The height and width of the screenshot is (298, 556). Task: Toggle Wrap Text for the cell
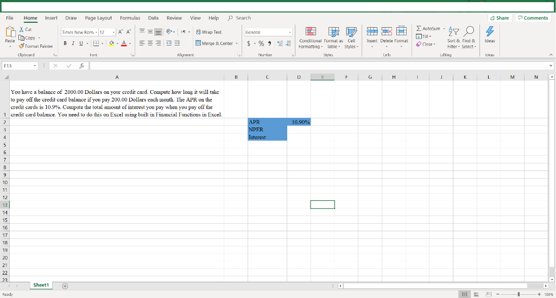tap(208, 32)
